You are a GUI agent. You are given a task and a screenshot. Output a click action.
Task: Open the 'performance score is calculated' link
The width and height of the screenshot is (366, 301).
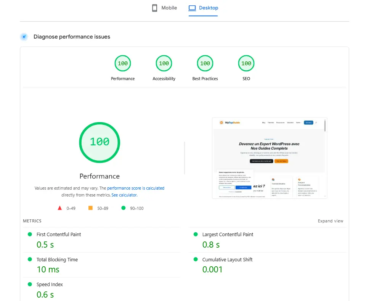coord(136,188)
